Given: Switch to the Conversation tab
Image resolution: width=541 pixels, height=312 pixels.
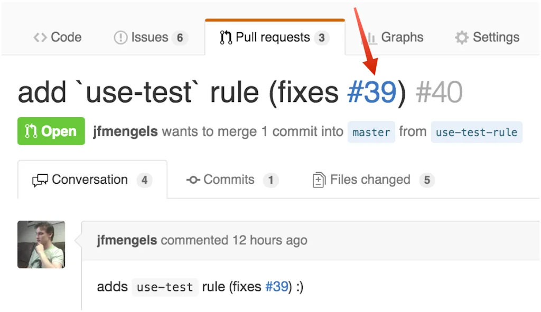Looking at the screenshot, I should click(90, 179).
